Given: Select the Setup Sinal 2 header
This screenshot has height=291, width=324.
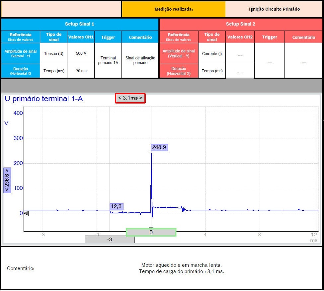Looking at the screenshot, I should pyautogui.click(x=241, y=24).
